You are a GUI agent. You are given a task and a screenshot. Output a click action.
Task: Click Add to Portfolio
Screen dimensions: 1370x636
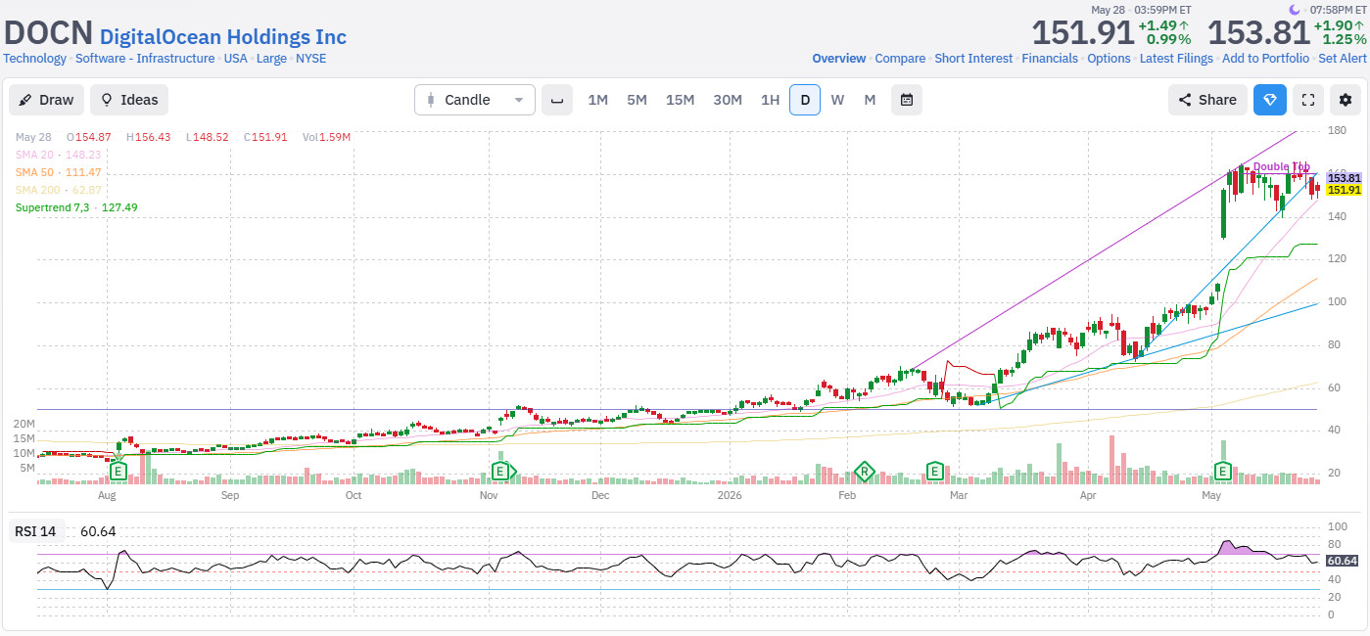(1265, 59)
